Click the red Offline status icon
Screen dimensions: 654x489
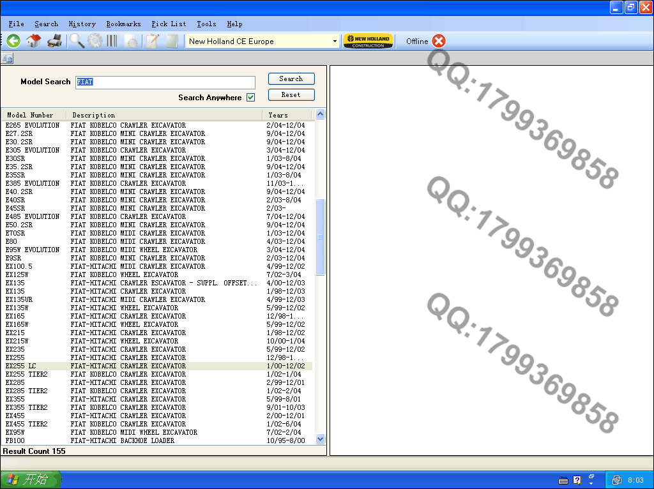click(x=439, y=41)
